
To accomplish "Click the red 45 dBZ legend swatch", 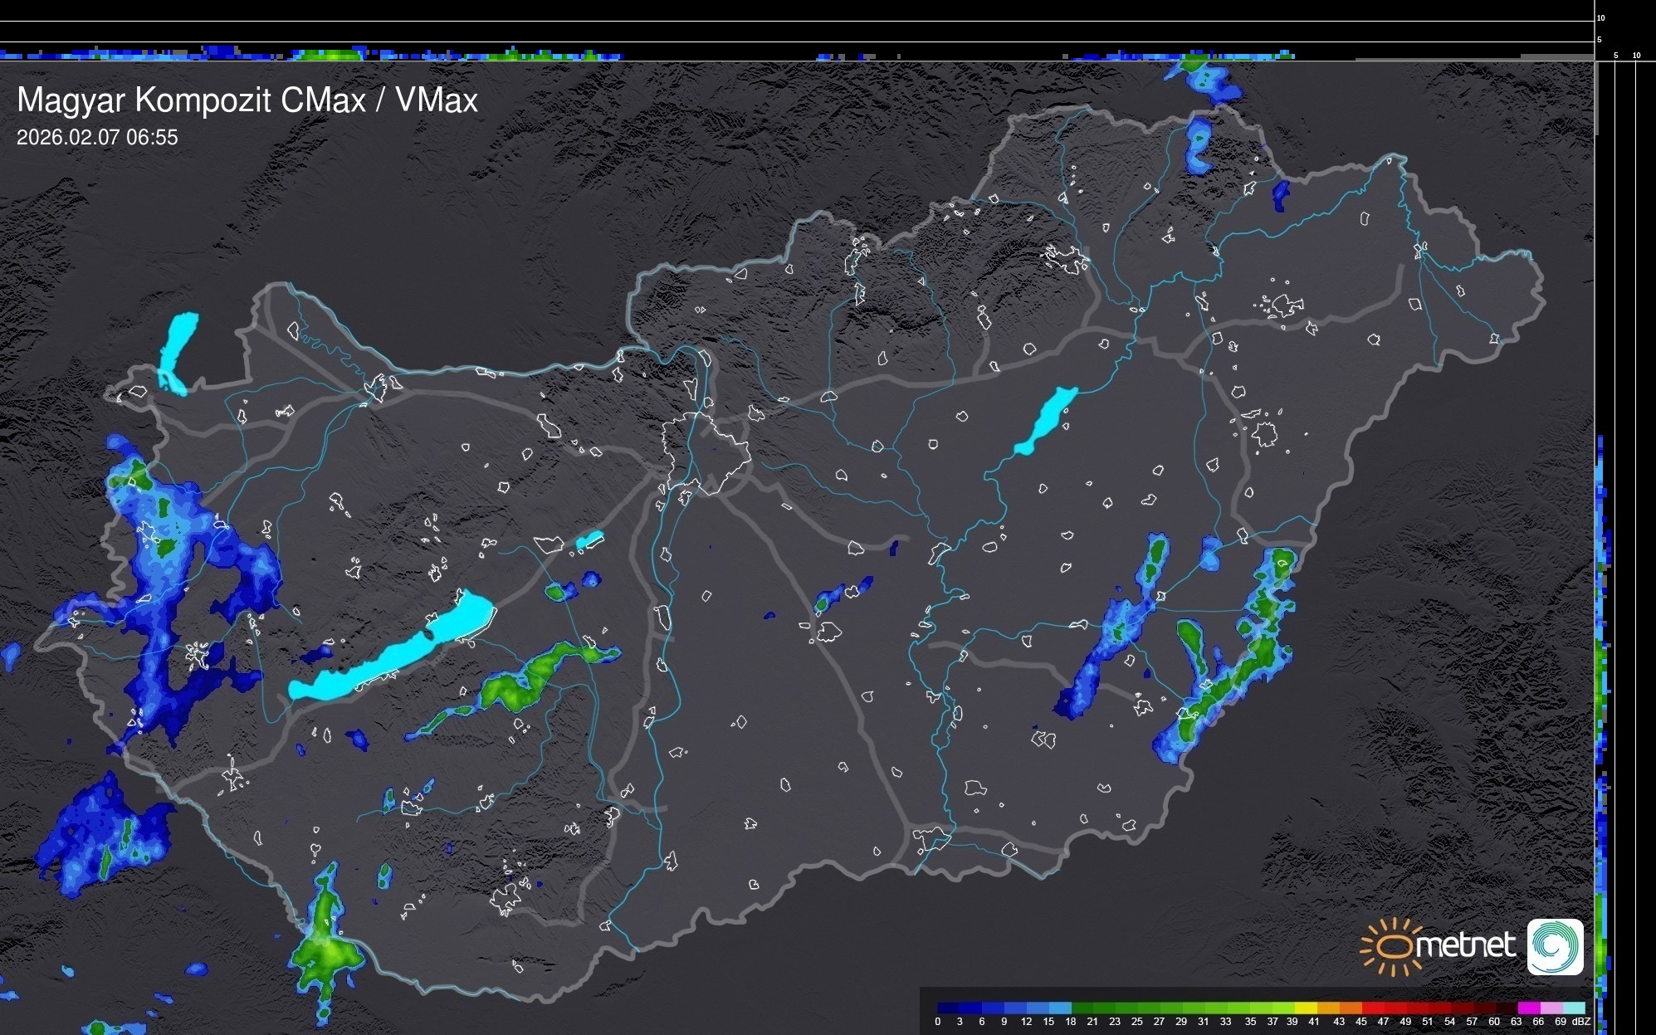I will 1372,1008.
